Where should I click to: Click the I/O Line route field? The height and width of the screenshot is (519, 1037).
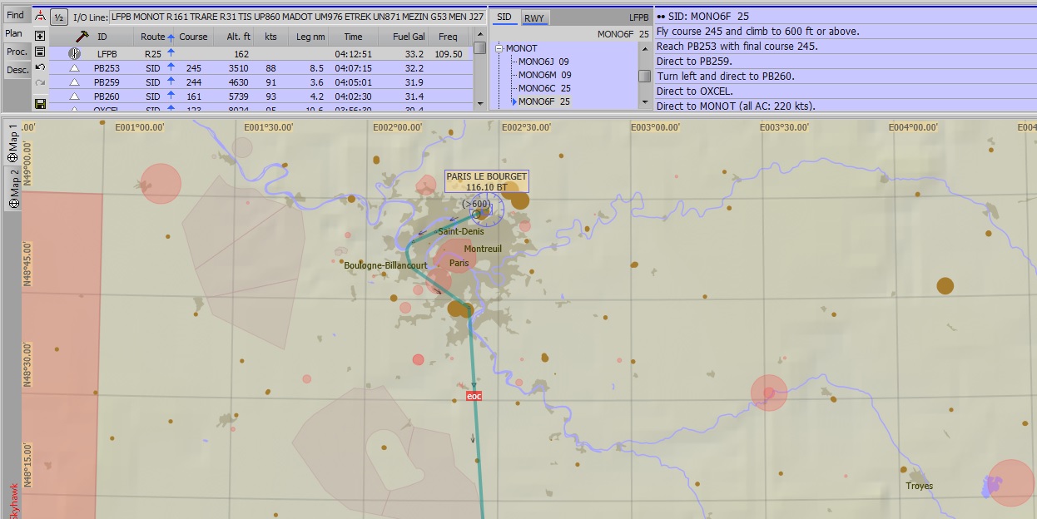pyautogui.click(x=298, y=17)
